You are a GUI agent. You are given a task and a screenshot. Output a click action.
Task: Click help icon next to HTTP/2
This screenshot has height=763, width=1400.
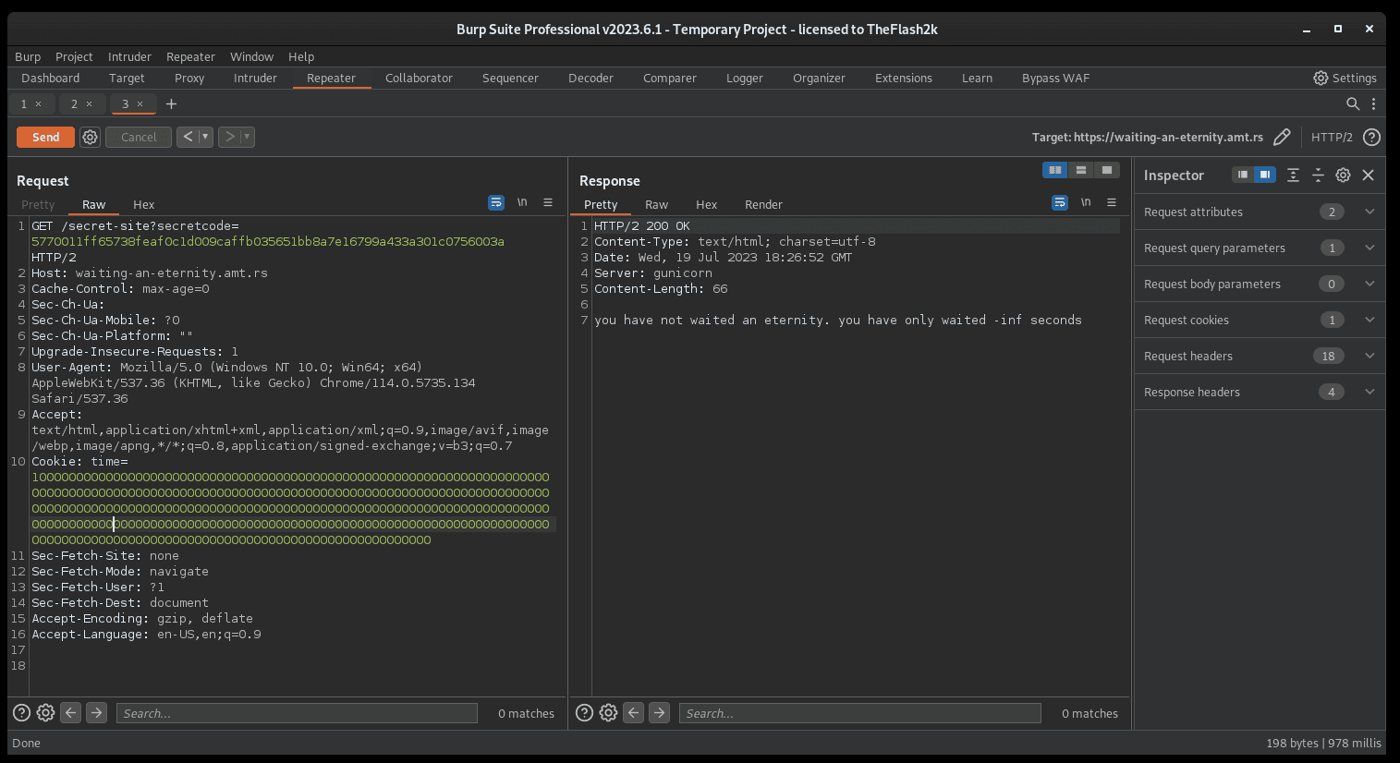[x=1372, y=137]
